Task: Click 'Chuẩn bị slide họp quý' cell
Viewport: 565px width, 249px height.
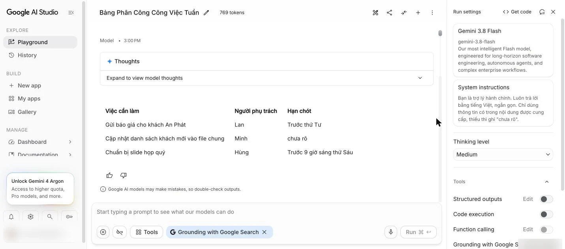Action: pyautogui.click(x=135, y=152)
